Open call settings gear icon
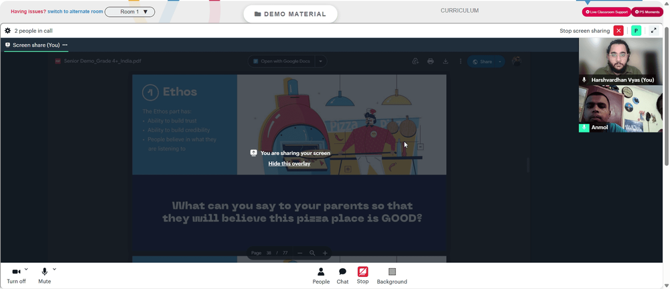The image size is (670, 289). 7,31
